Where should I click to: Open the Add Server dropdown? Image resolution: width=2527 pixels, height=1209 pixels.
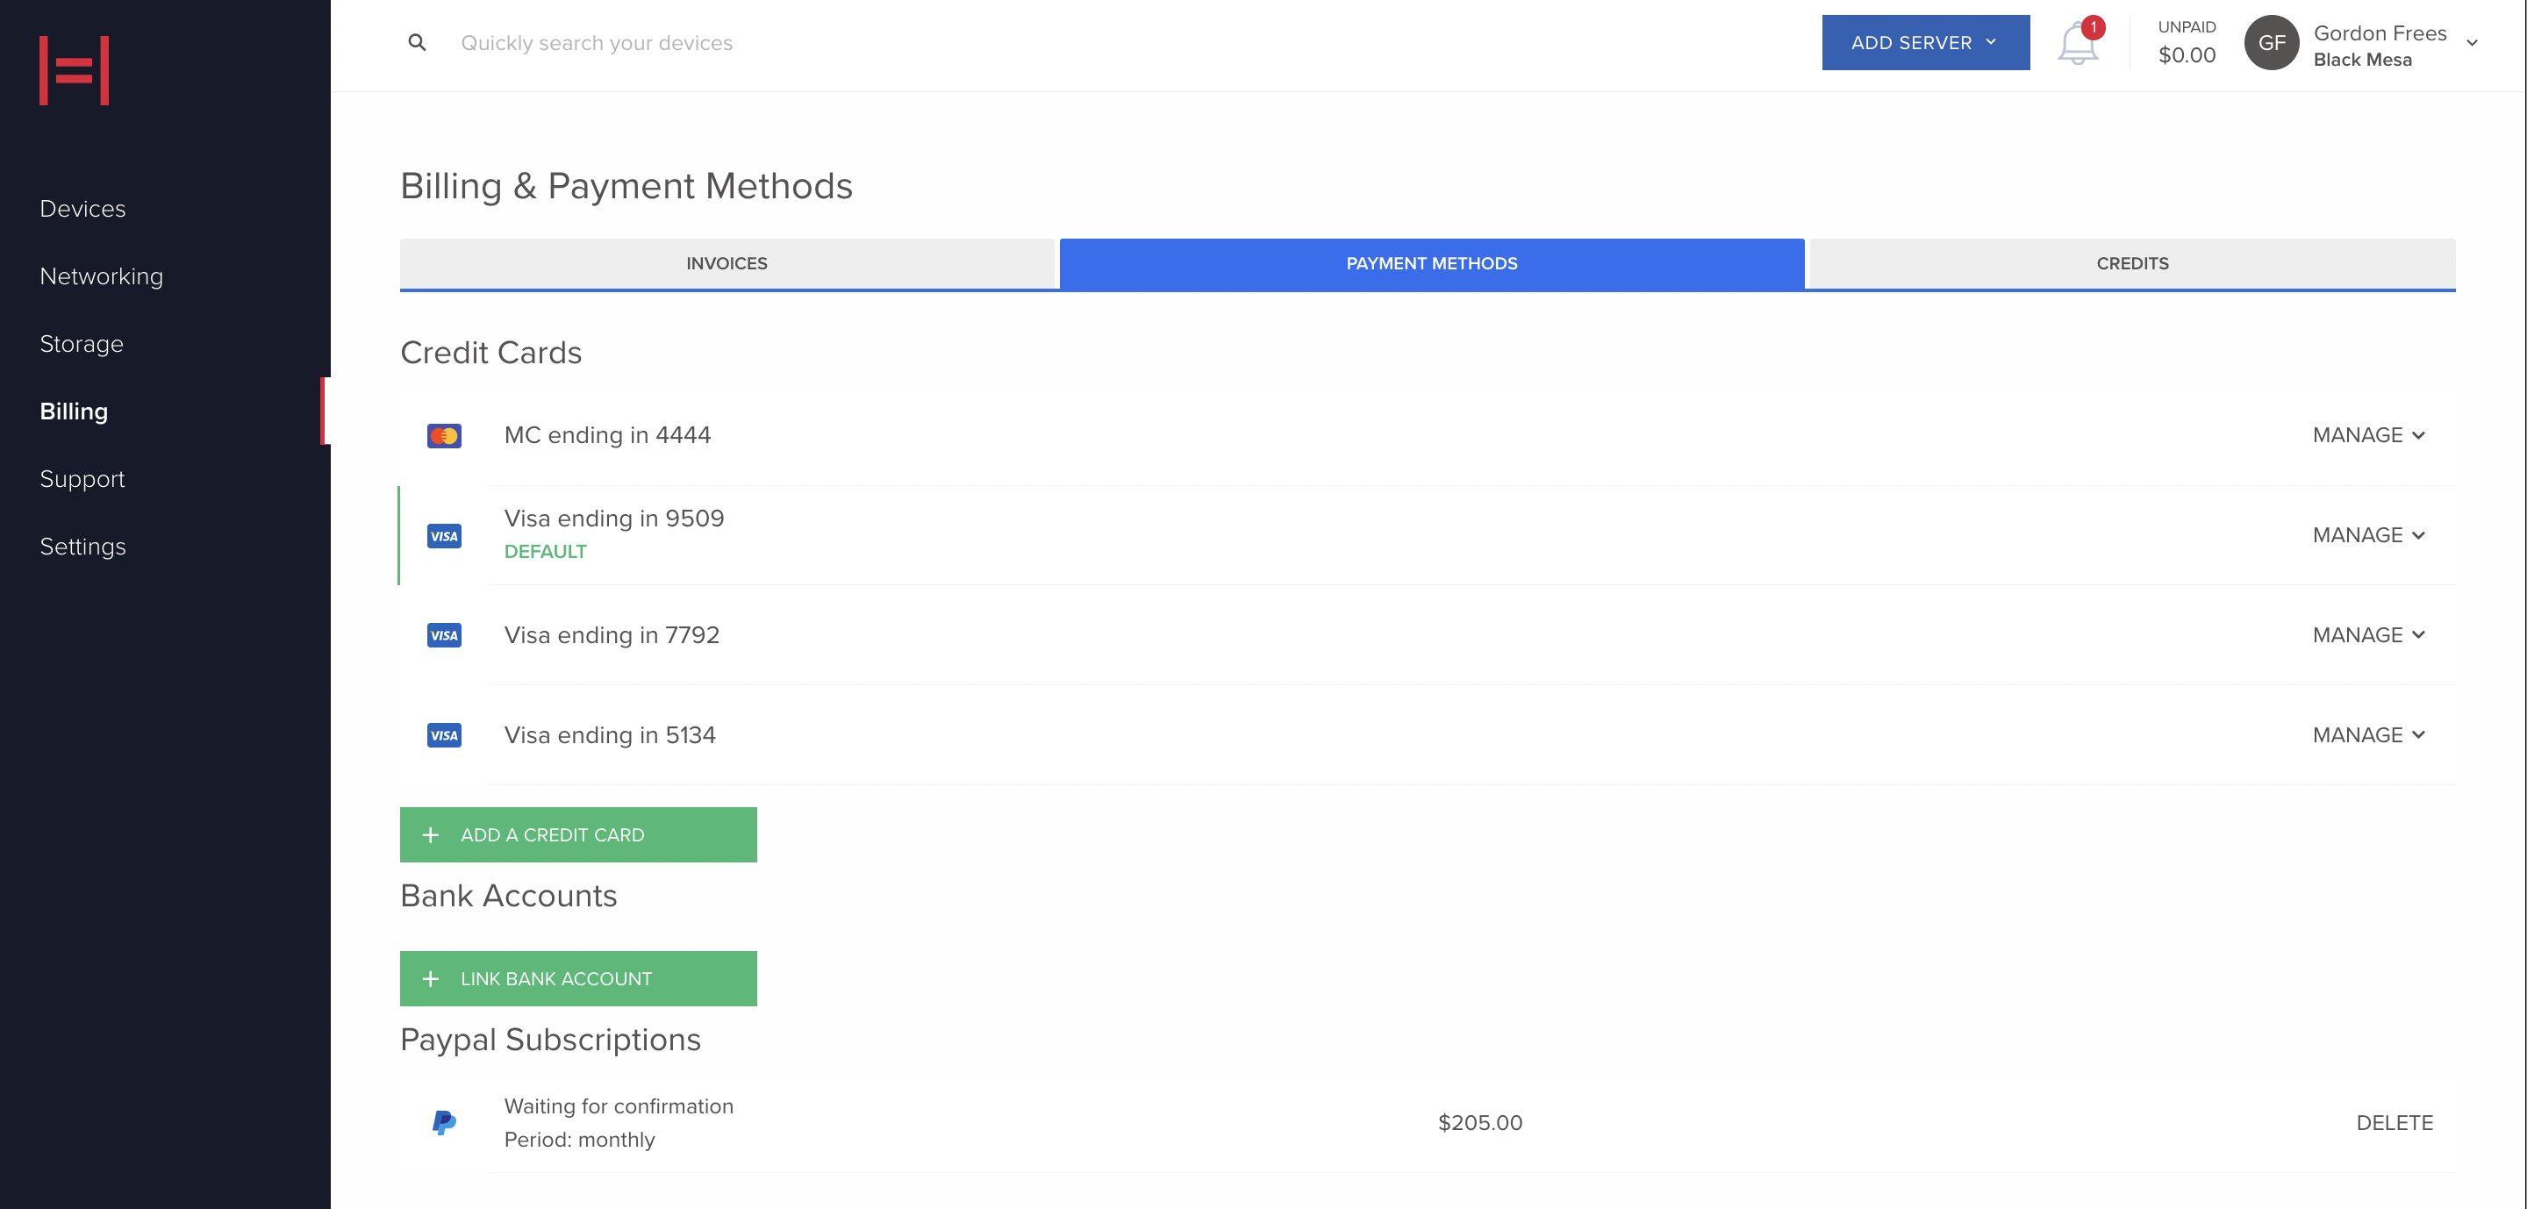[1925, 42]
